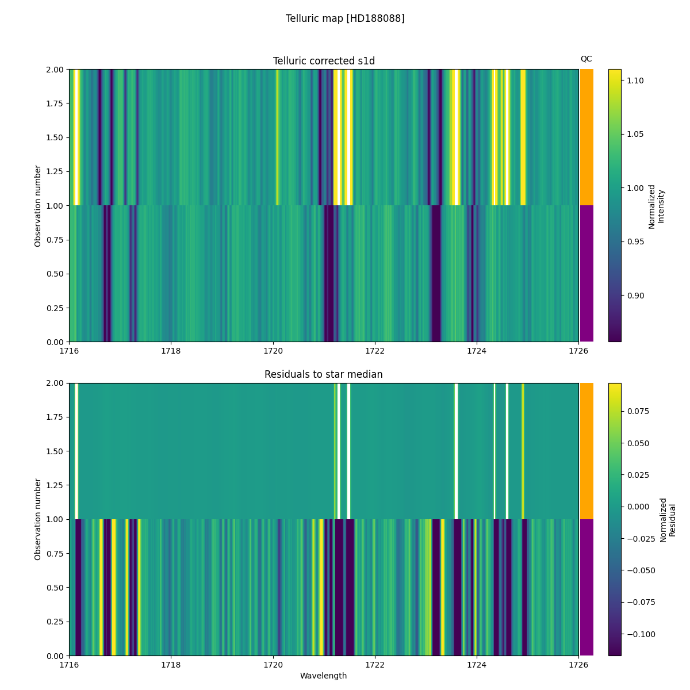Click the 1720 x-tick label under the top plot

tap(273, 351)
